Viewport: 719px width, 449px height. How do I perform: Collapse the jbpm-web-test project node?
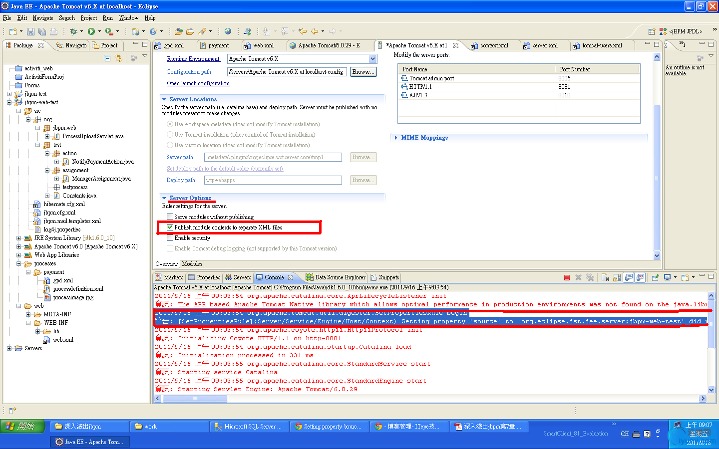[9, 102]
